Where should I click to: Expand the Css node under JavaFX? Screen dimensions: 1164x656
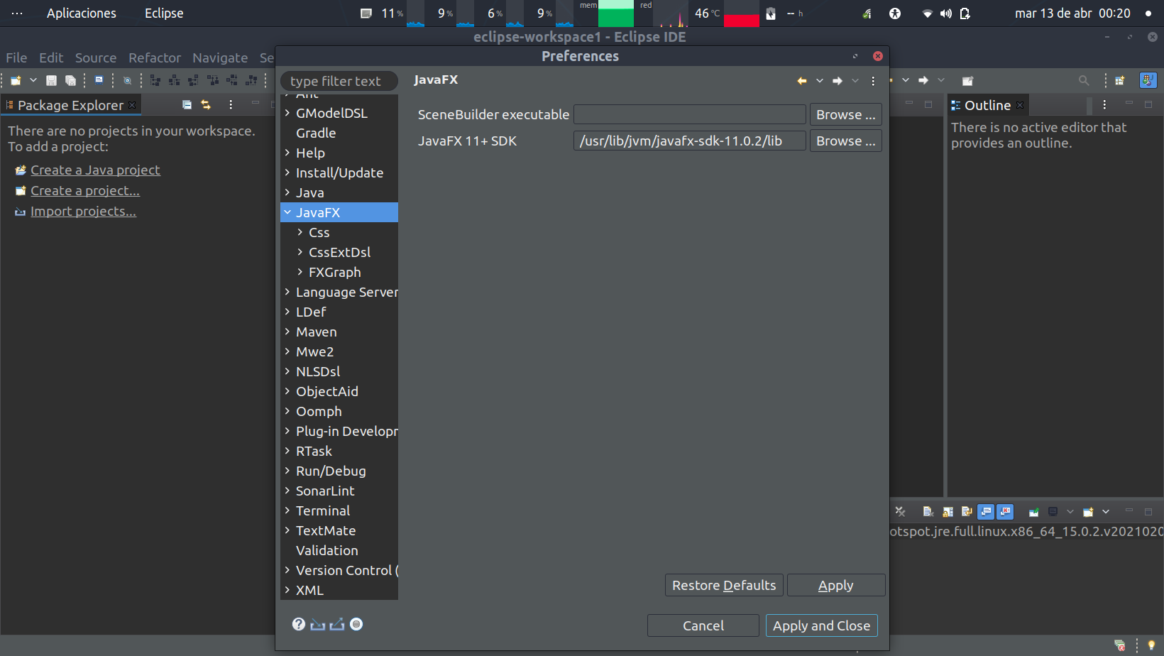(300, 232)
